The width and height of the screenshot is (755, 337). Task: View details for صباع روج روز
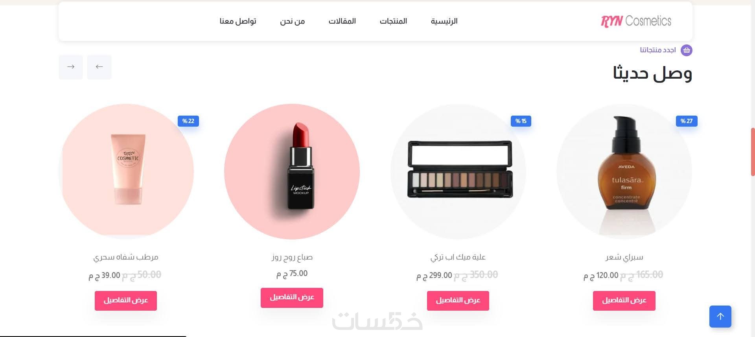[x=292, y=297]
